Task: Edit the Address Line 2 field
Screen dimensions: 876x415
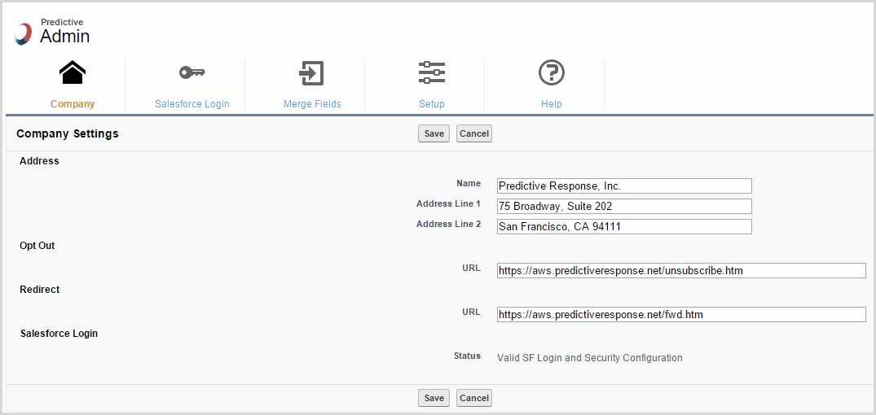Action: pos(623,227)
